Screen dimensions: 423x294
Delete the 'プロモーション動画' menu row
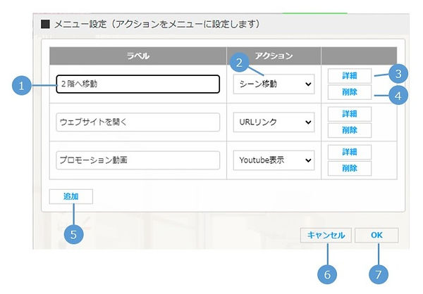tap(349, 168)
